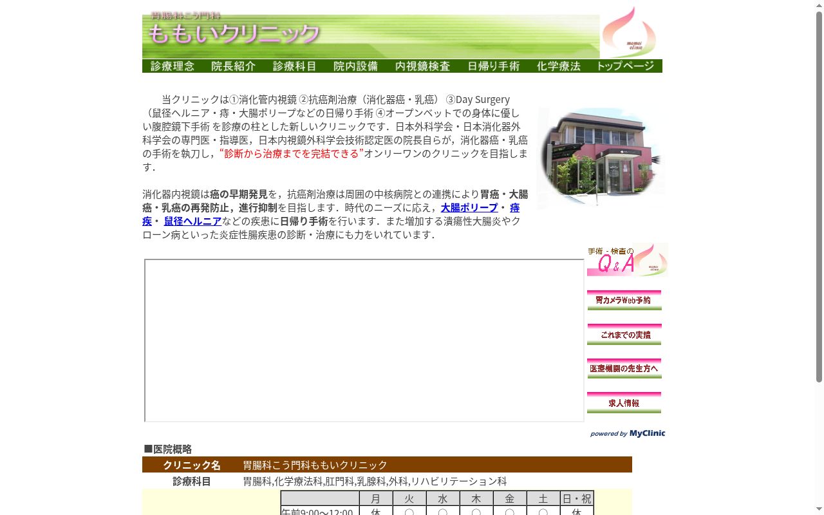This screenshot has width=824, height=515.
Task: Click the powered by MyClinic logo
Action: click(628, 433)
